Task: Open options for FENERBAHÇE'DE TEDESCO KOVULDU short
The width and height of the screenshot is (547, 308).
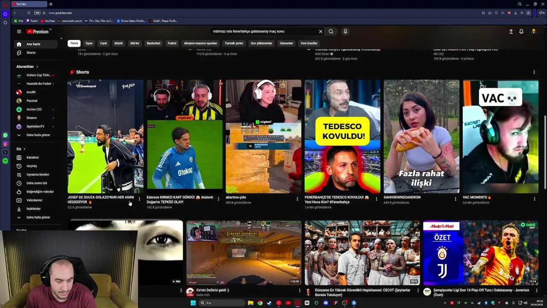Action: point(376,199)
